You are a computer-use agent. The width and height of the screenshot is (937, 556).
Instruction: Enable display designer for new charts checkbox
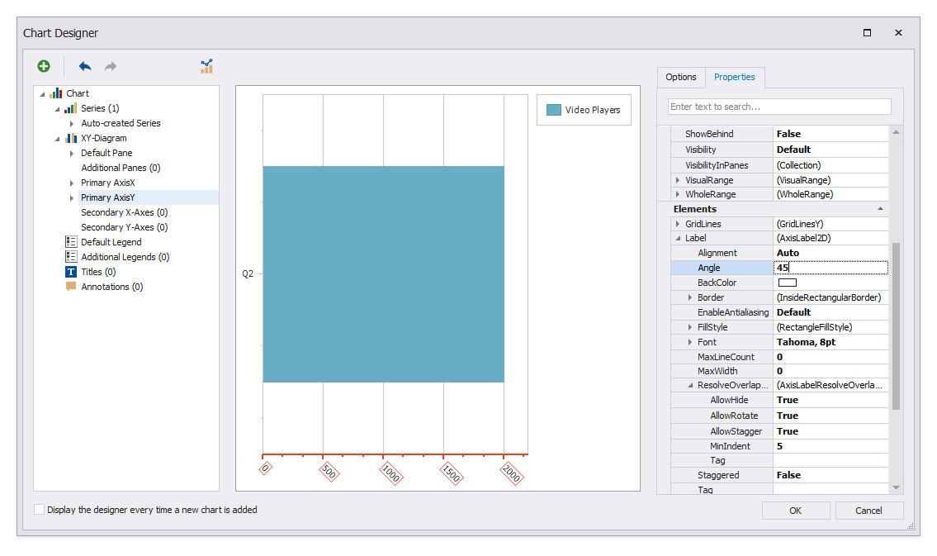40,510
